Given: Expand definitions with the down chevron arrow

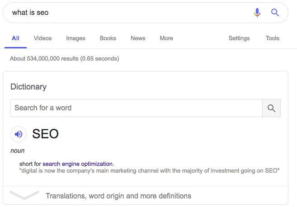Looking at the screenshot, I should (x=24, y=195).
